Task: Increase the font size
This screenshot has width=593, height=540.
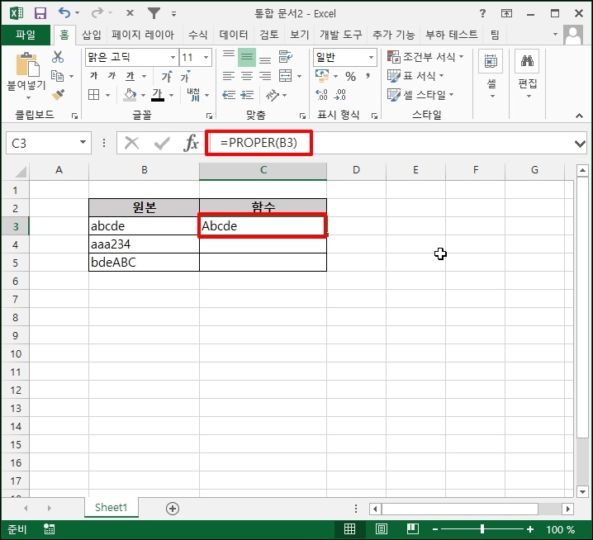Action: tap(167, 77)
